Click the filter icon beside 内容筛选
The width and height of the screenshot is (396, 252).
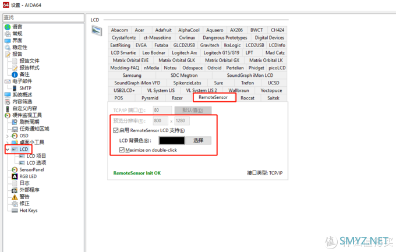coord(8,102)
